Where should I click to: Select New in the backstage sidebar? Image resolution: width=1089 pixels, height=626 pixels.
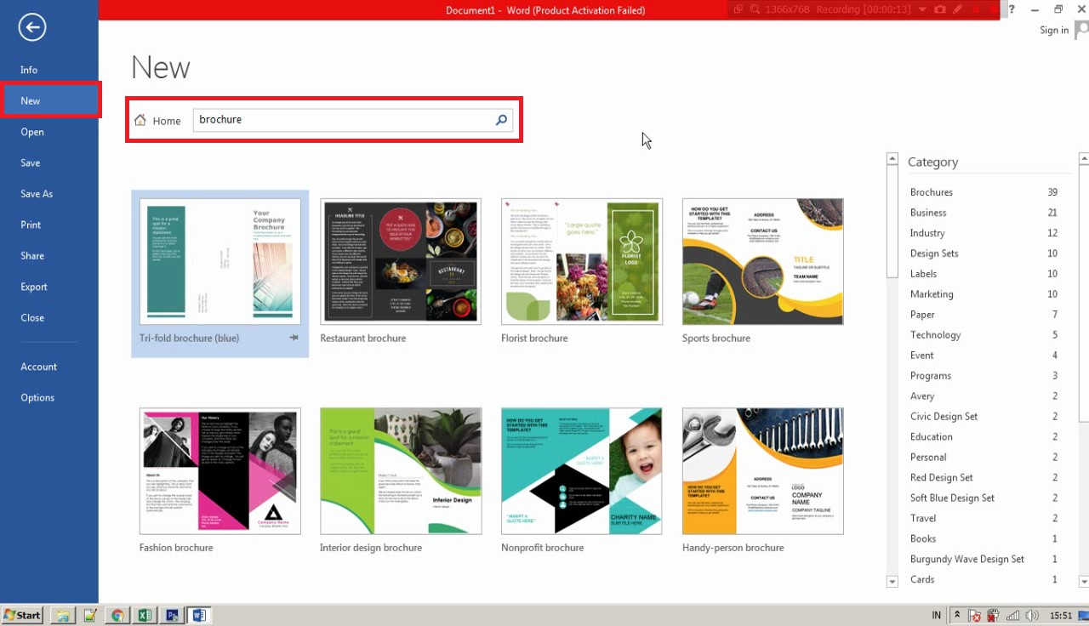pyautogui.click(x=50, y=100)
